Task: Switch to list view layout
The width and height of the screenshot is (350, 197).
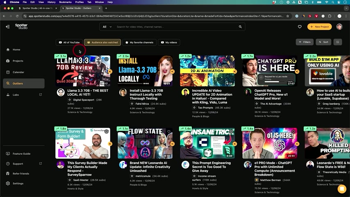Action: tap(338, 42)
